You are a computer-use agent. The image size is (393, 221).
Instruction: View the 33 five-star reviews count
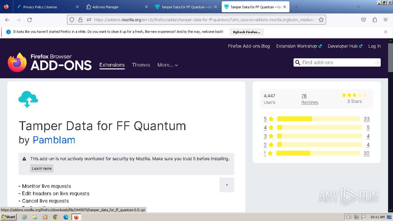367,119
